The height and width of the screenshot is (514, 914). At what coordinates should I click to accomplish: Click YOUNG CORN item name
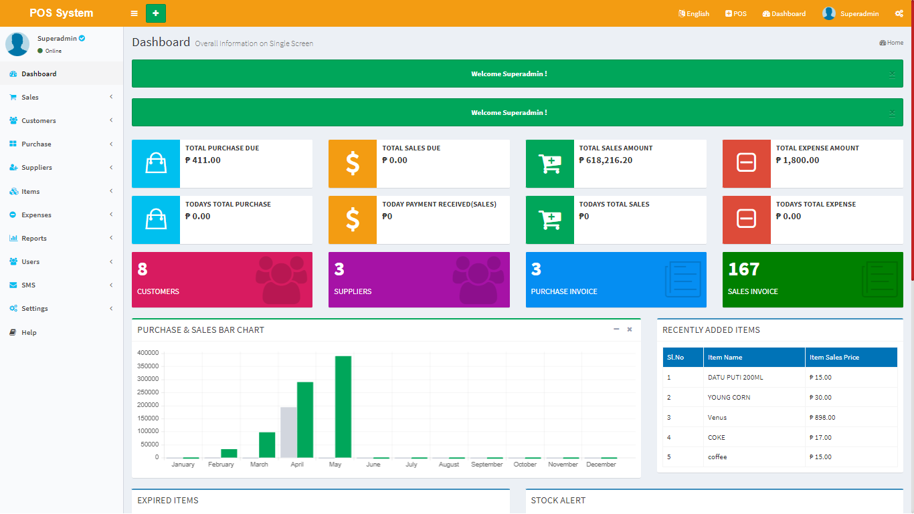click(x=729, y=398)
